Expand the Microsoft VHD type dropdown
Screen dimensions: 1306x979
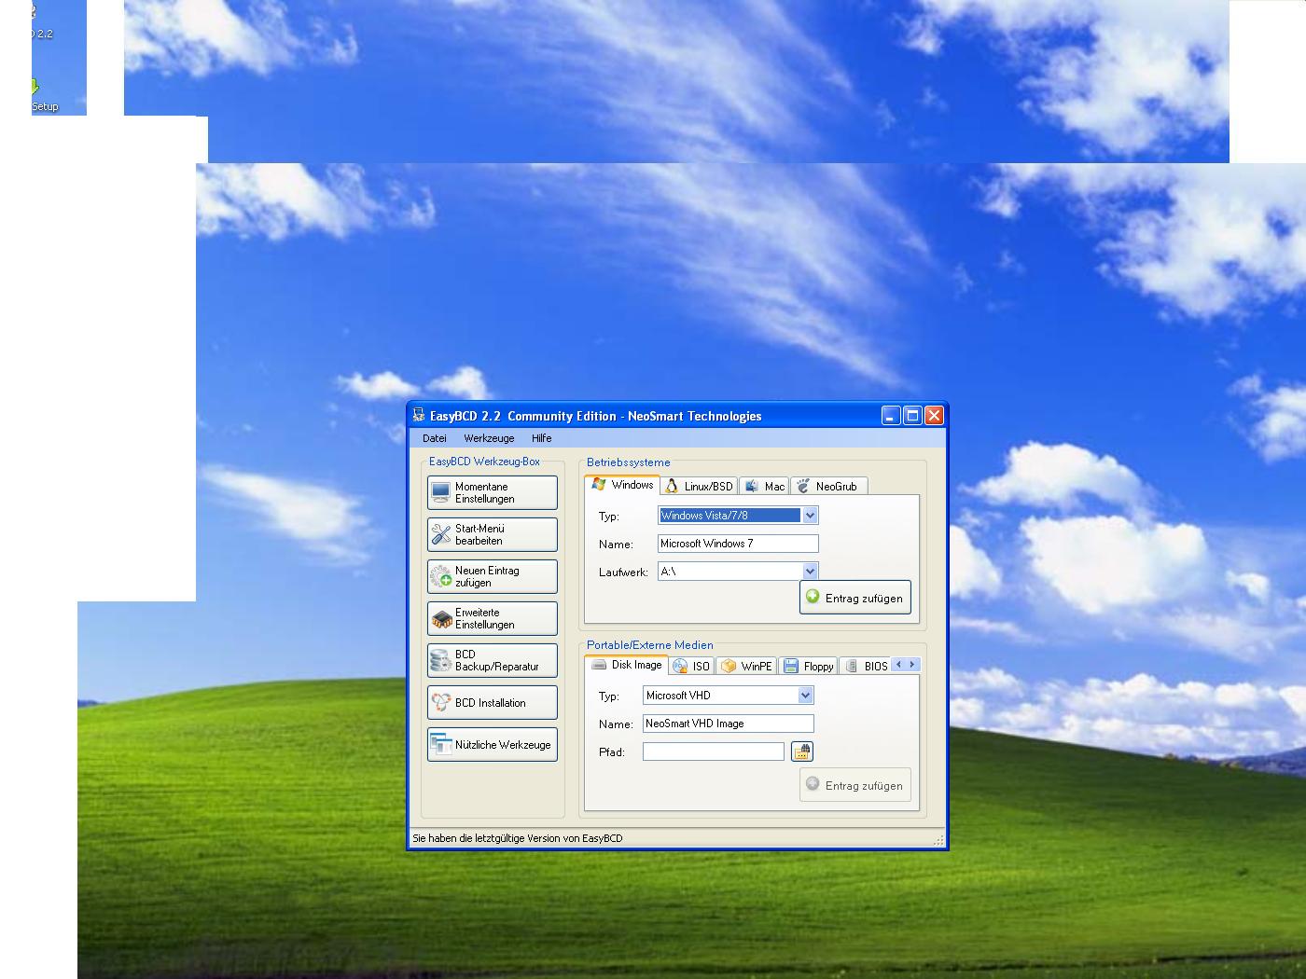click(x=806, y=695)
